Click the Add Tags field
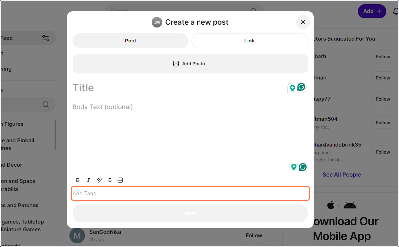 (190, 194)
